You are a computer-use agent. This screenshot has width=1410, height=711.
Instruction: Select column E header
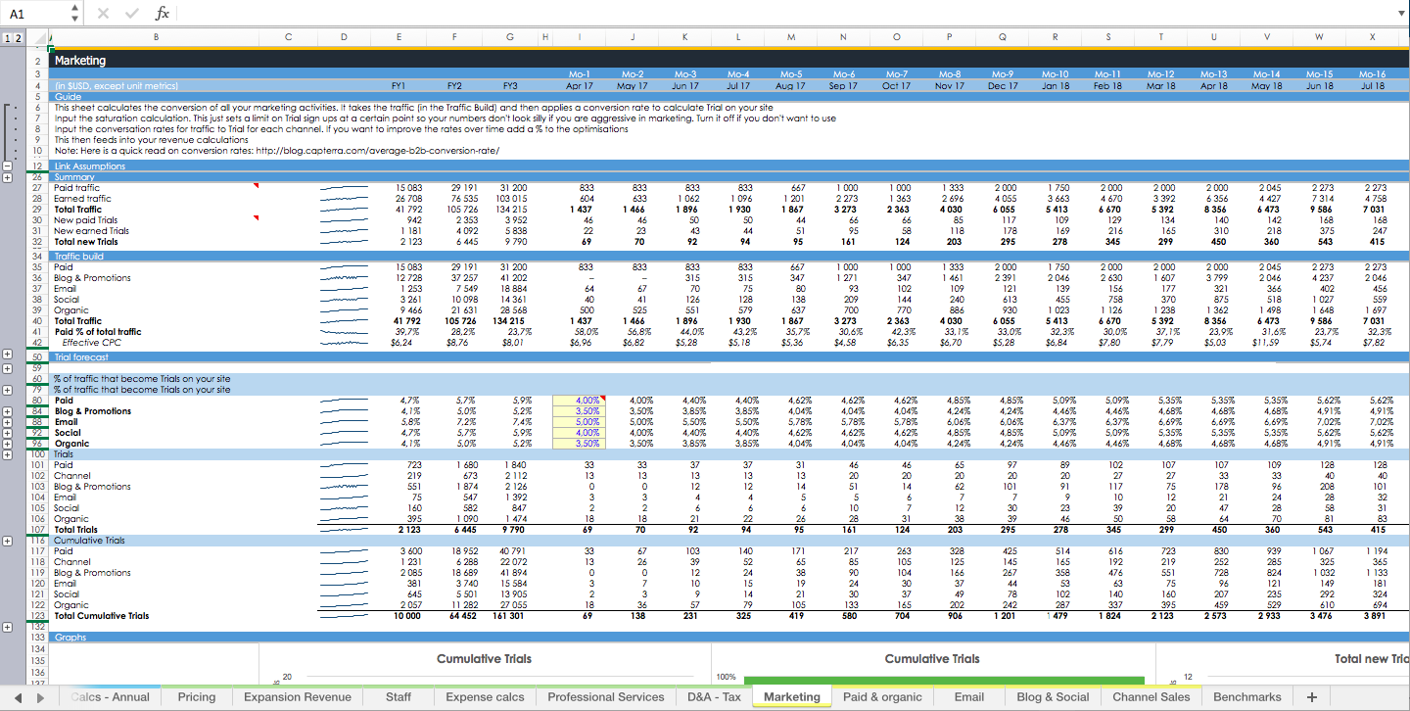click(x=399, y=38)
